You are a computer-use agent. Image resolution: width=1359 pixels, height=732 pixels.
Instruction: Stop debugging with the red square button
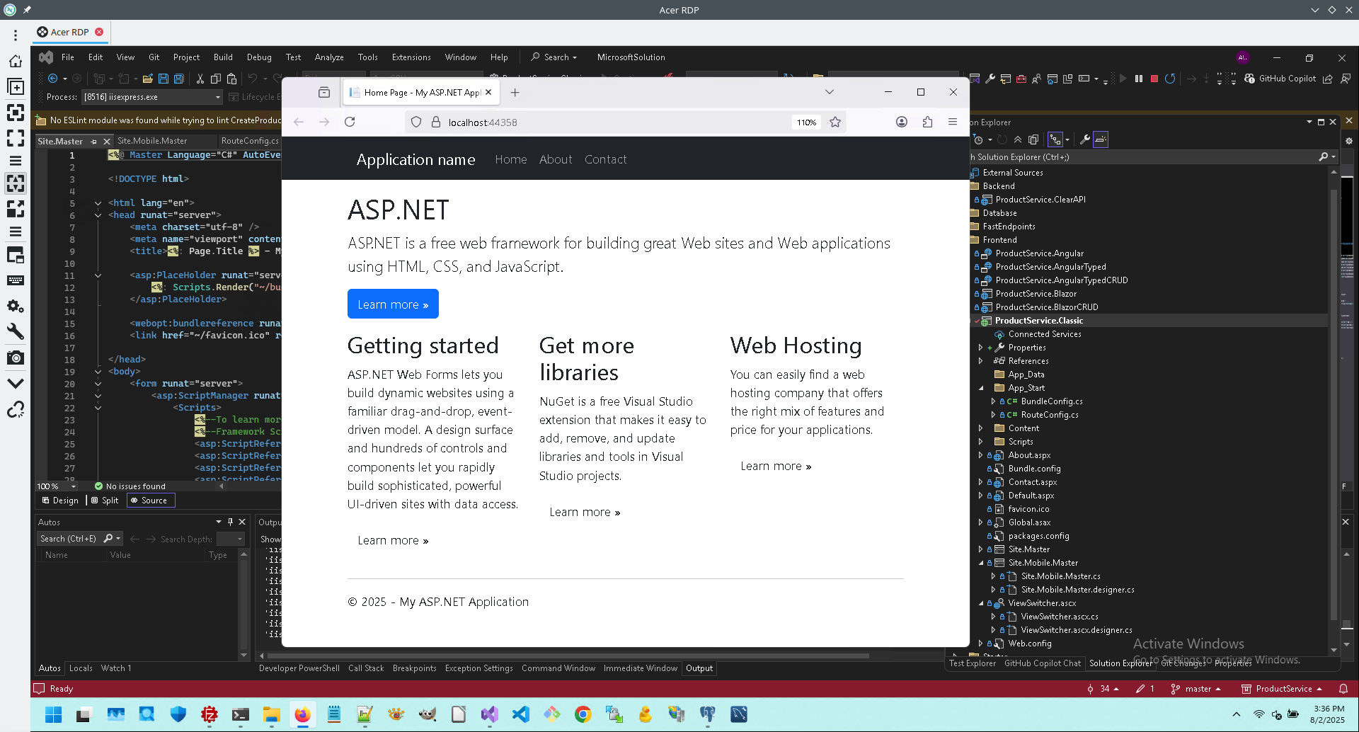(1154, 79)
